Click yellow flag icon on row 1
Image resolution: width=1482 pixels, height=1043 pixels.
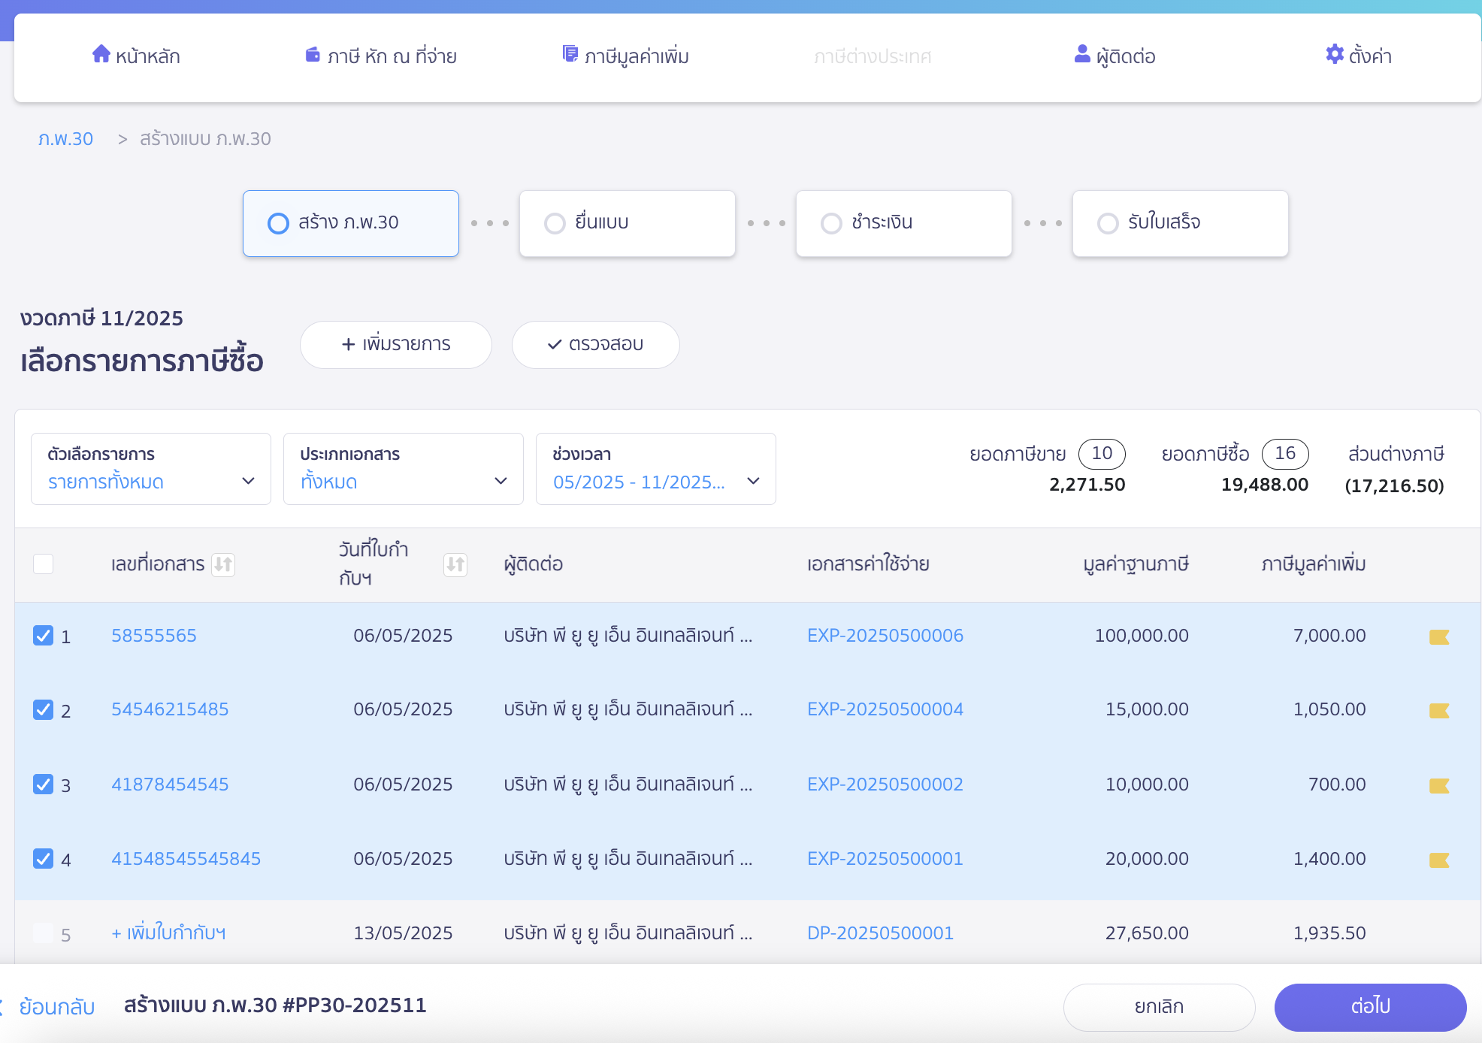(x=1438, y=637)
